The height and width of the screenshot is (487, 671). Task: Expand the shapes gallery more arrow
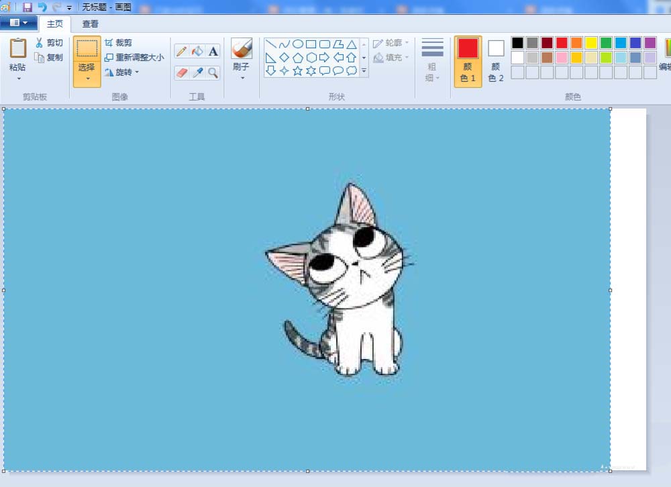(x=364, y=70)
